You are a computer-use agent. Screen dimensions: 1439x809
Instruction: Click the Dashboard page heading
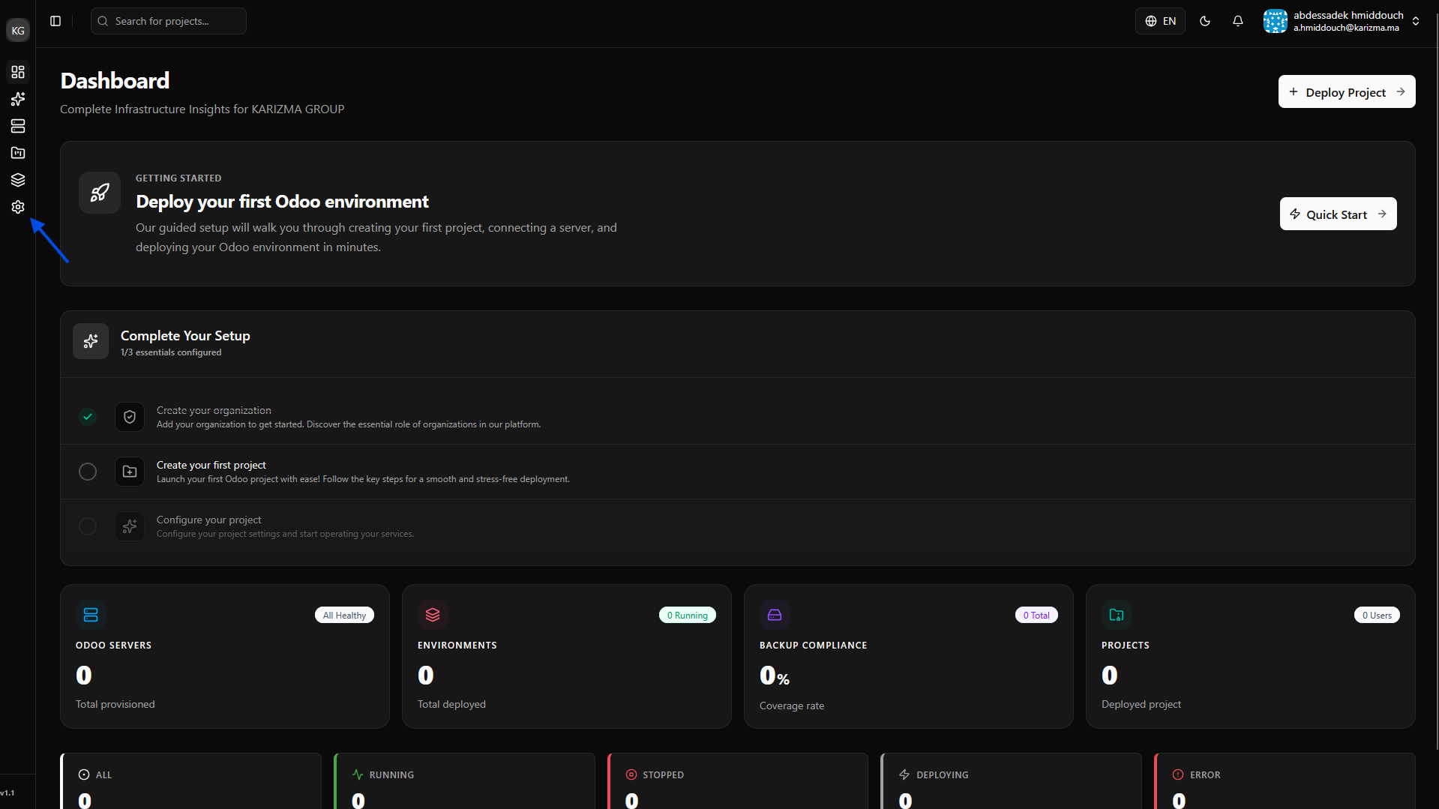(115, 80)
